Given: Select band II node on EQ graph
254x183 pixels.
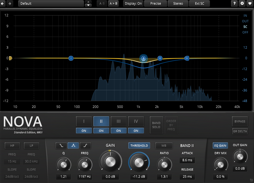Looking at the screenshot, I should click(143, 58).
